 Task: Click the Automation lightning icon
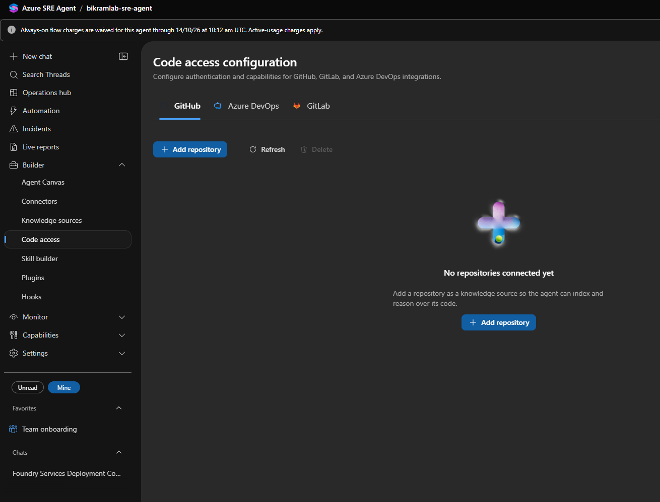click(x=14, y=111)
